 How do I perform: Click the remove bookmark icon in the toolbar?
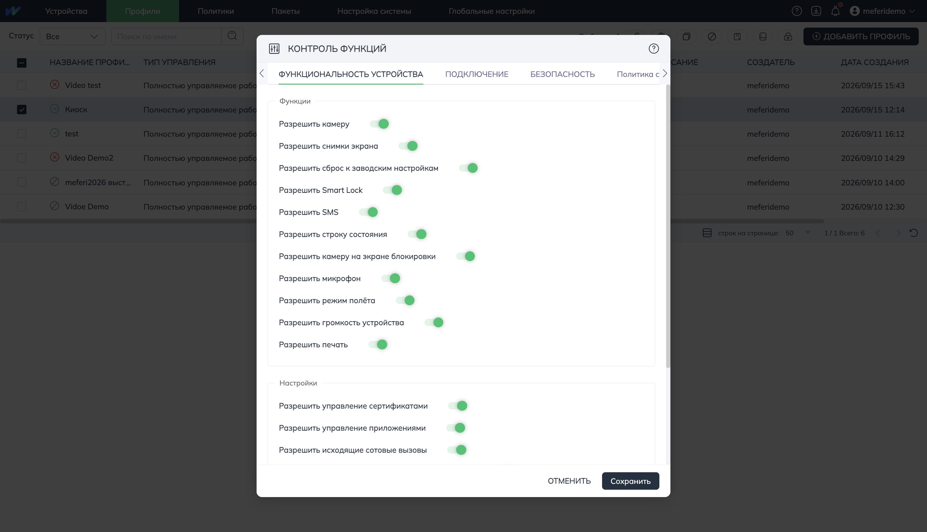pyautogui.click(x=737, y=36)
